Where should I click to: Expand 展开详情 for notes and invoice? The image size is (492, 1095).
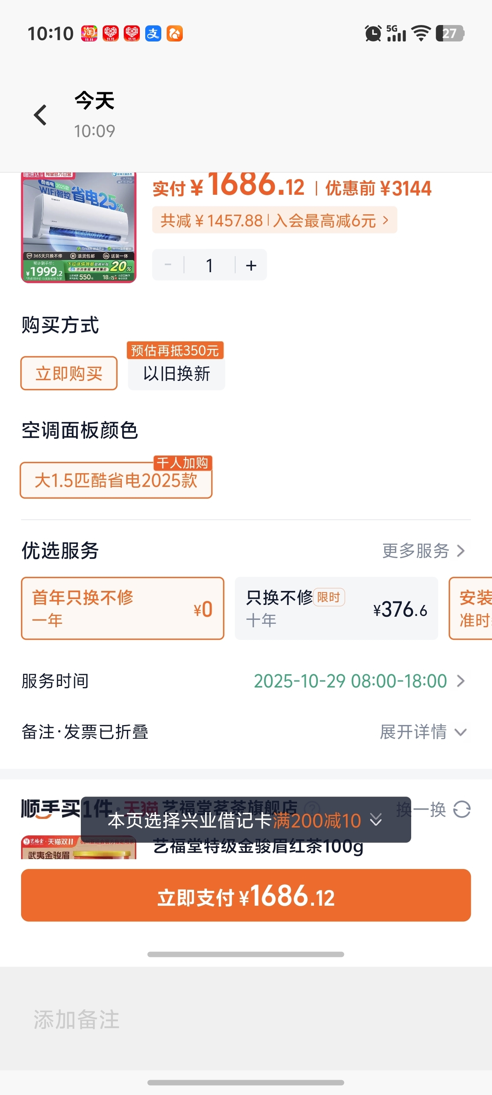tap(423, 732)
